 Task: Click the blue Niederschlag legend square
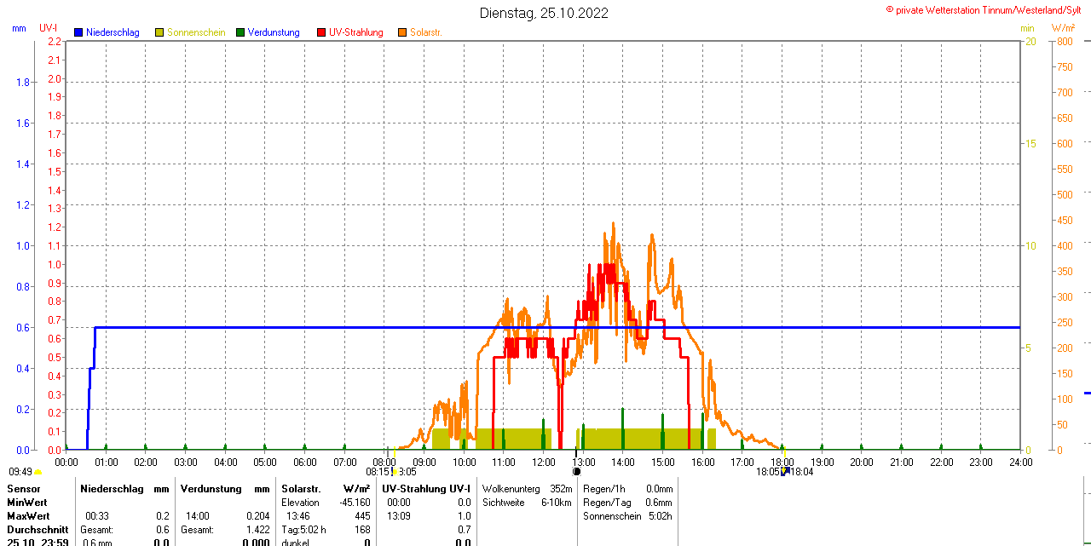[78, 32]
